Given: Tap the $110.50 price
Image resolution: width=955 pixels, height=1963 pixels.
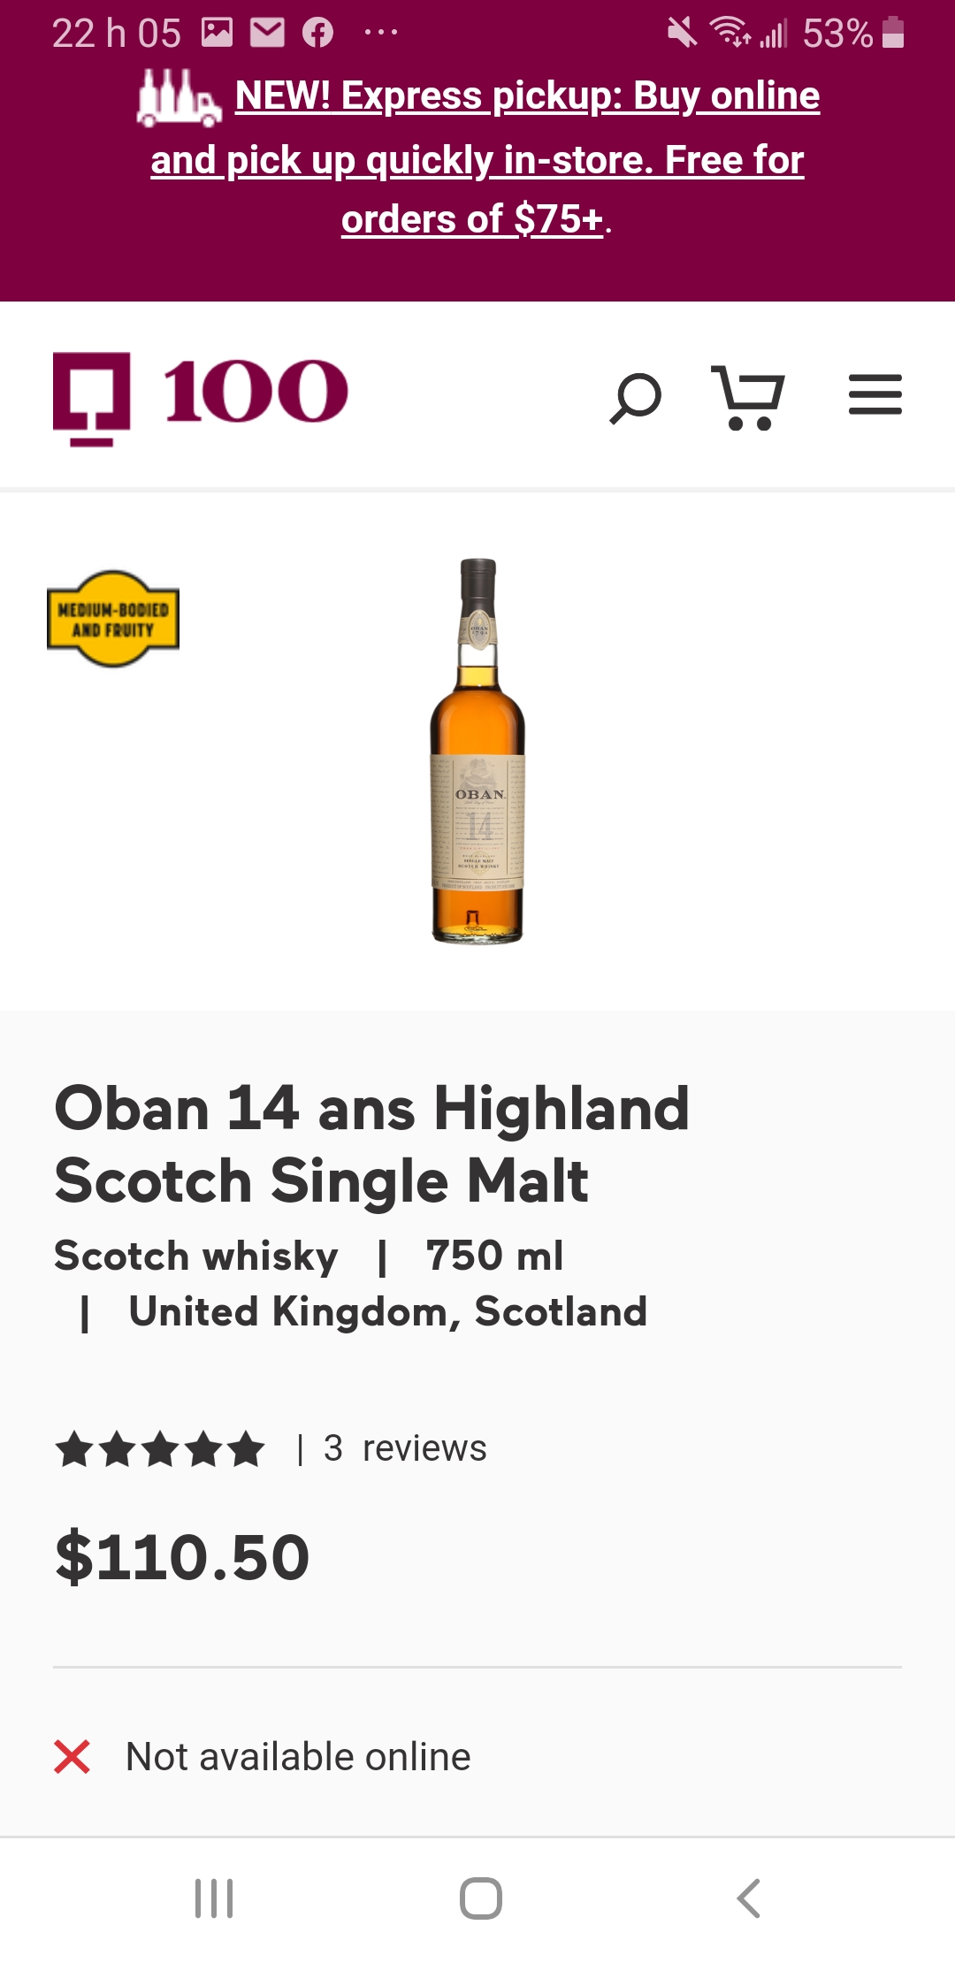Looking at the screenshot, I should coord(182,1557).
